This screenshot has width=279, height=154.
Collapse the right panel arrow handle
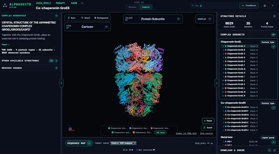tap(217, 83)
